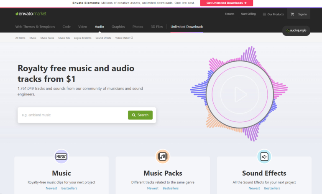322x194 pixels.
Task: Click the Sound Effects speaker icon
Action: [x=264, y=157]
